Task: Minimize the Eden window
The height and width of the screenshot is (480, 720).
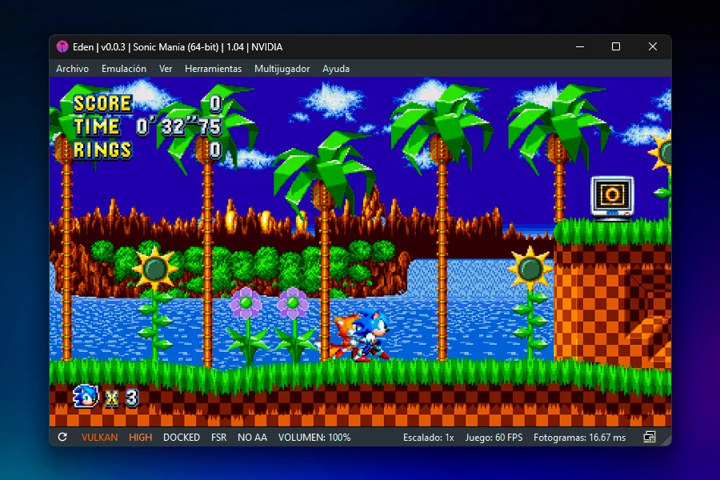Action: click(580, 47)
